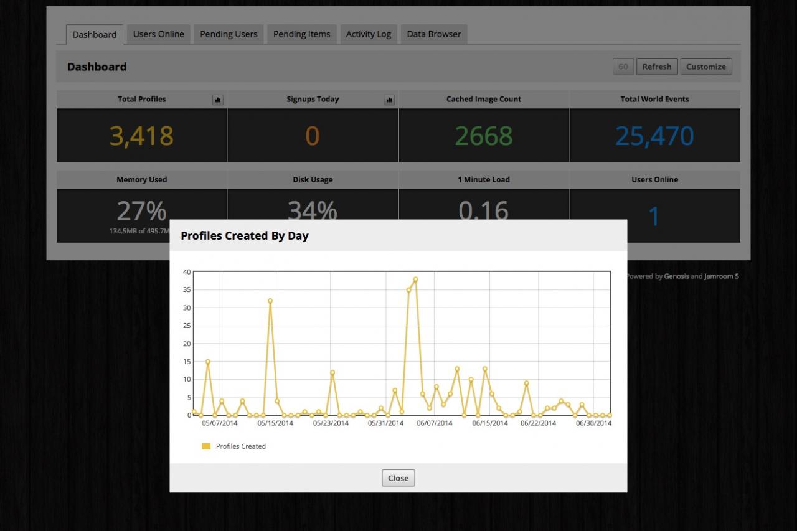Click the yellow Profiles Created legend swatch

pyautogui.click(x=206, y=446)
